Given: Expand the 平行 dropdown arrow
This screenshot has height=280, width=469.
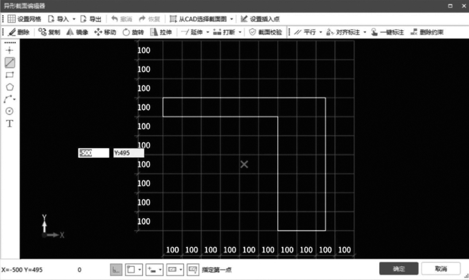Looking at the screenshot, I should [x=321, y=32].
